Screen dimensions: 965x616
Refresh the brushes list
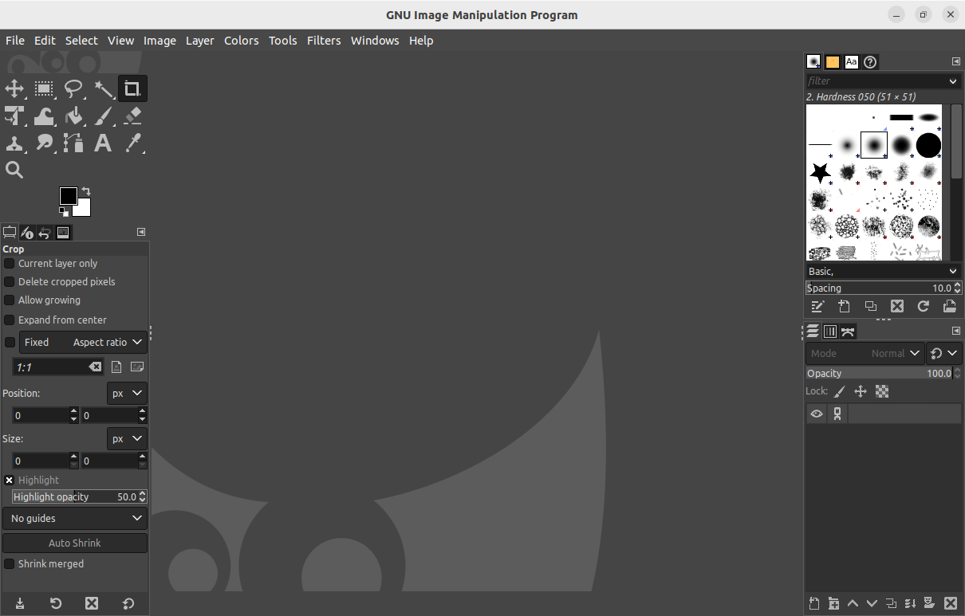[x=923, y=306]
